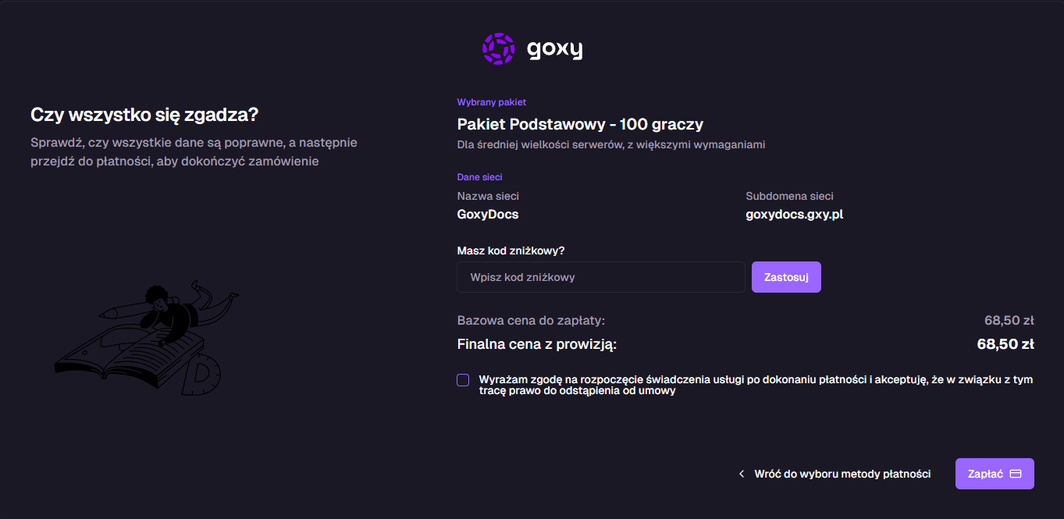Click the credit card icon on Zapłać

click(x=1016, y=474)
